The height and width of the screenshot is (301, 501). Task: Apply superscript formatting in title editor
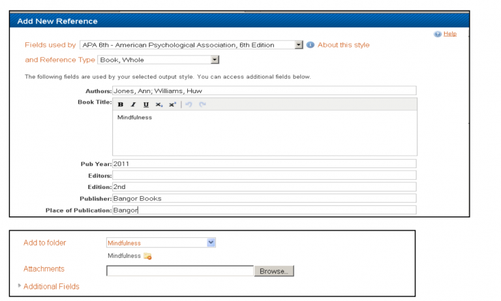point(172,104)
